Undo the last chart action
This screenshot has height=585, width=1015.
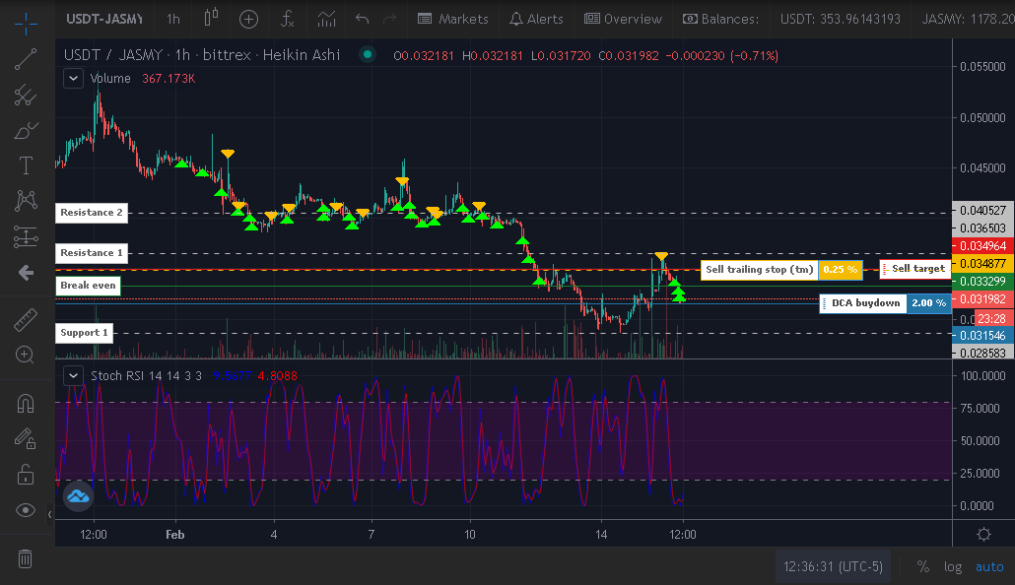point(363,19)
